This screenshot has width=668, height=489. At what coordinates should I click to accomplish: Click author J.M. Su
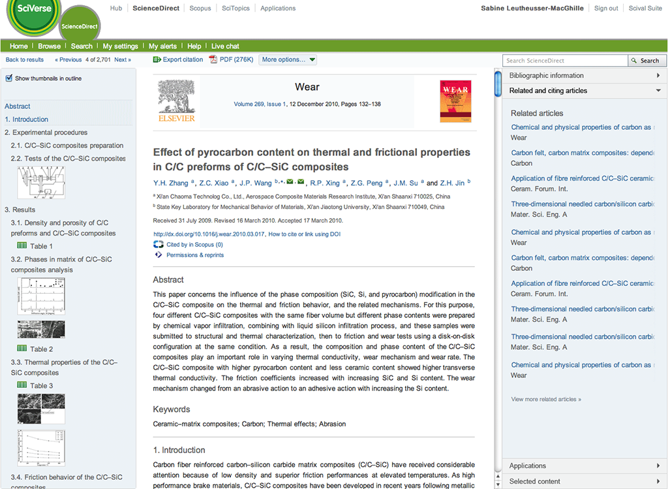click(x=406, y=183)
